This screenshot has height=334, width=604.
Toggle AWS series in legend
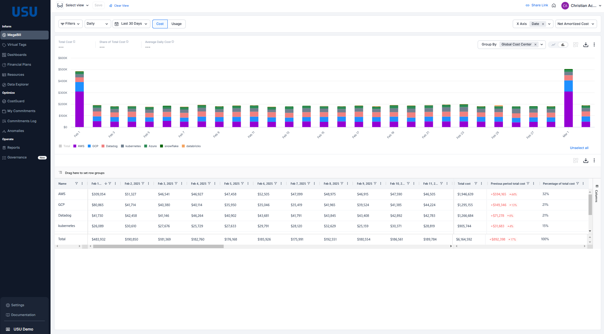(79, 146)
